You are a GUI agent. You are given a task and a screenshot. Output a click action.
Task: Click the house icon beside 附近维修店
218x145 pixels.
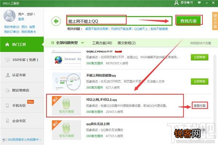8,90
